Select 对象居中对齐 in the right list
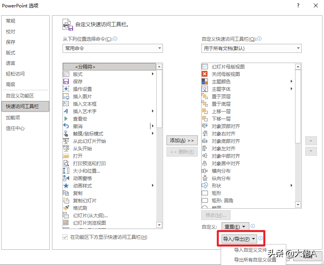Image resolution: width=324 pixels, height=265 pixels. point(248,164)
